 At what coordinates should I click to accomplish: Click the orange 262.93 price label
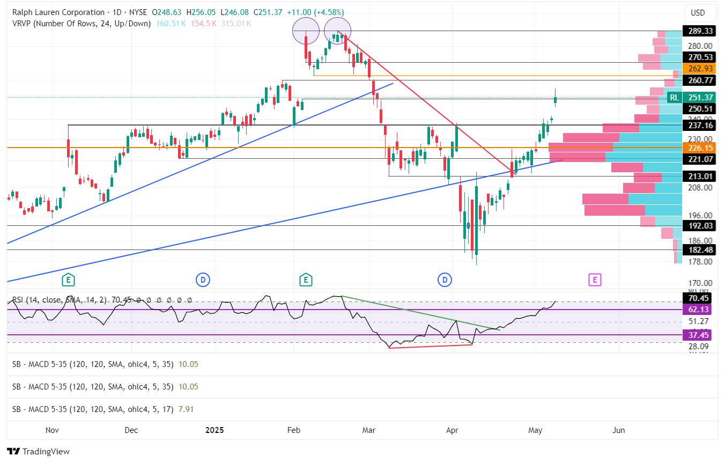click(x=698, y=68)
